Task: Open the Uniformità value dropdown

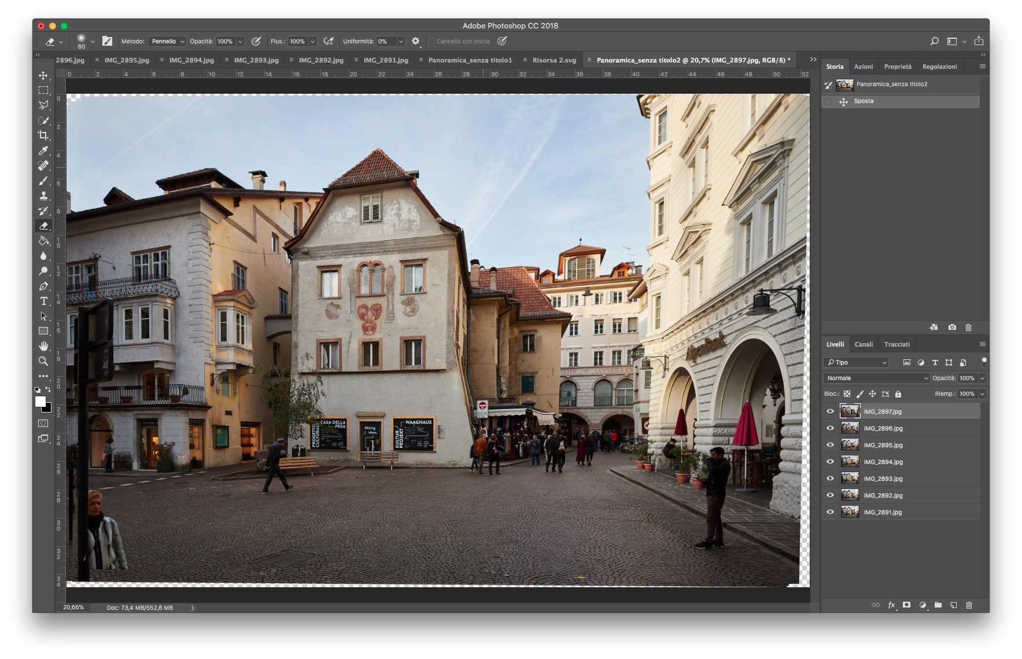Action: [x=401, y=41]
